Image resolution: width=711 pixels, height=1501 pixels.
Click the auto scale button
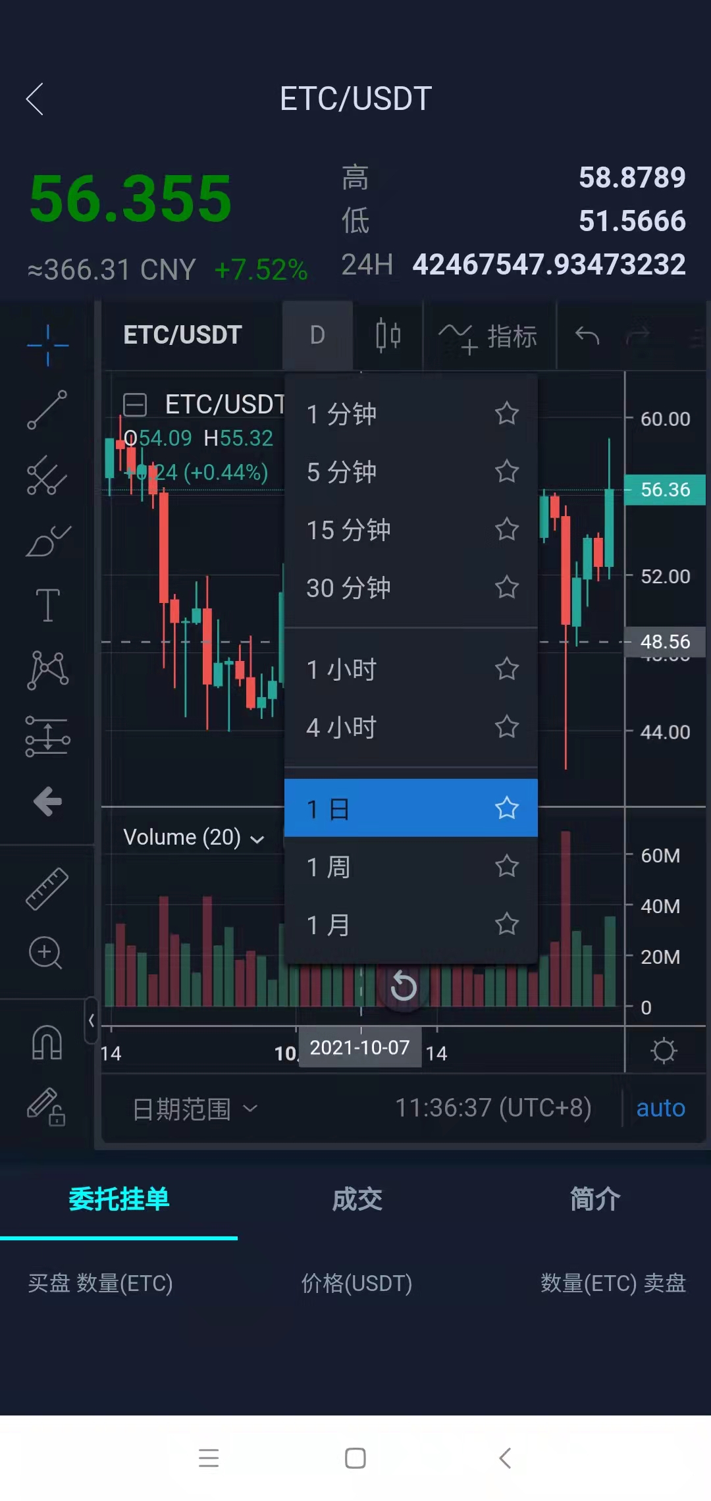pyautogui.click(x=660, y=1108)
